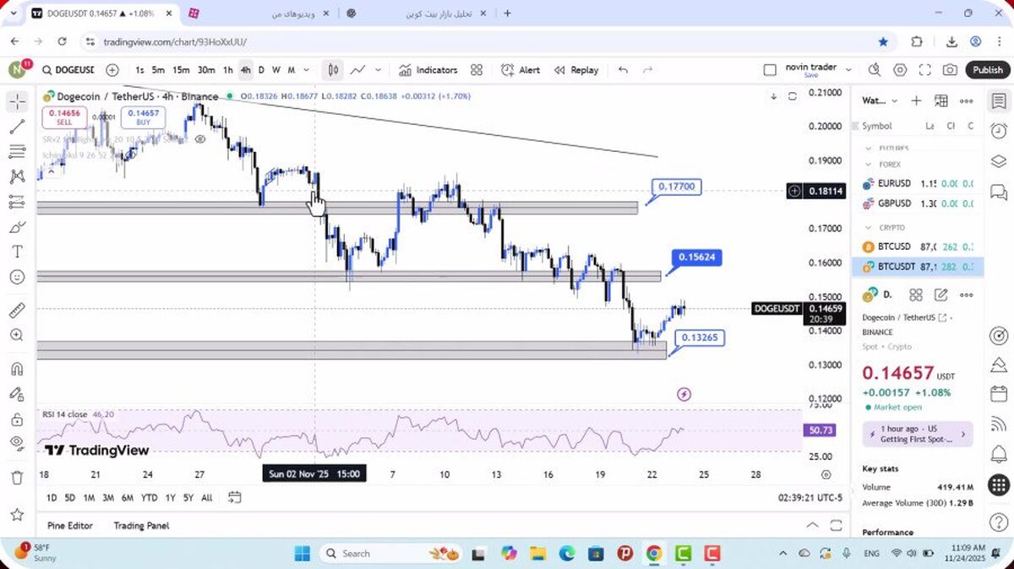Select the YTD date range
1014x569 pixels.
coord(150,498)
